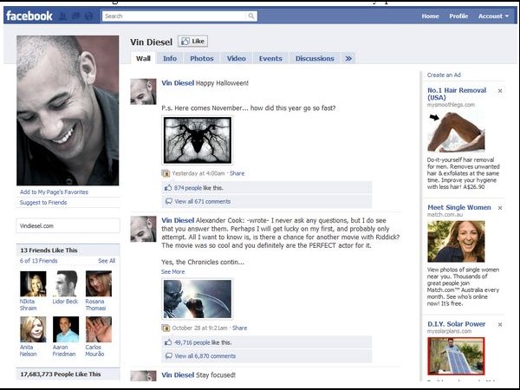Screen dimensions: 520x390
Task: Open the friend requests icon in header
Action: click(64, 16)
